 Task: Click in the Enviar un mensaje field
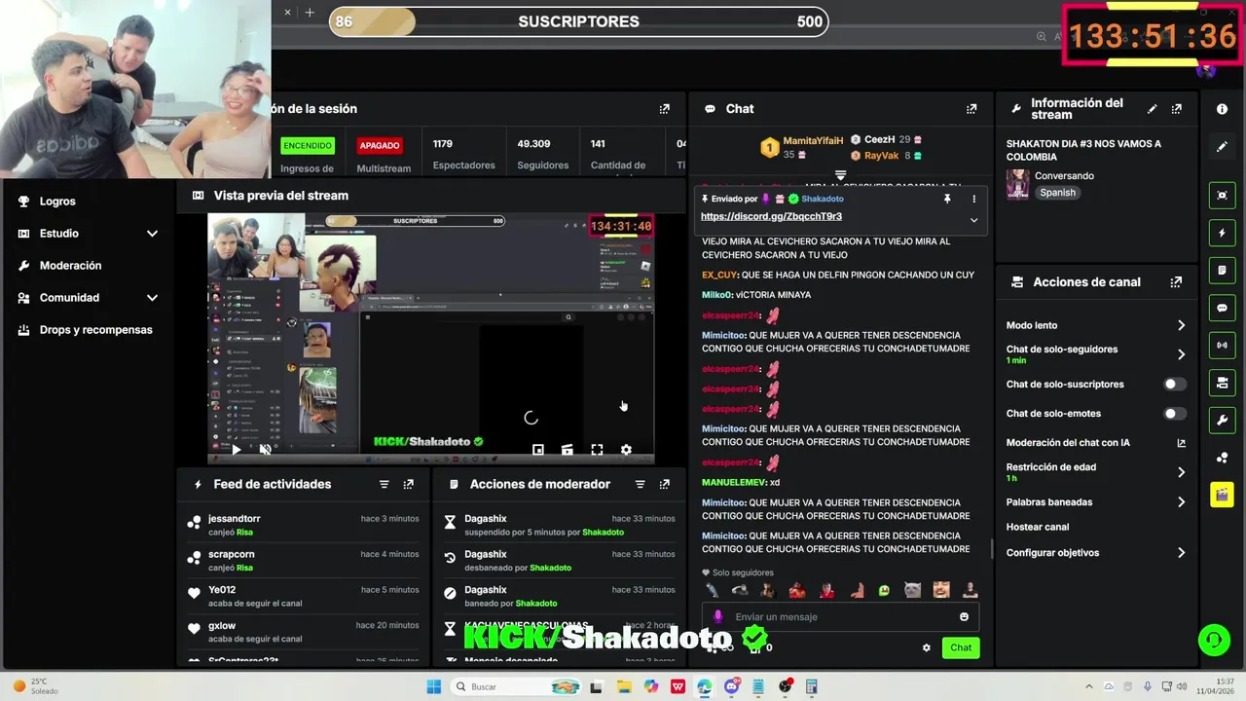click(x=843, y=616)
